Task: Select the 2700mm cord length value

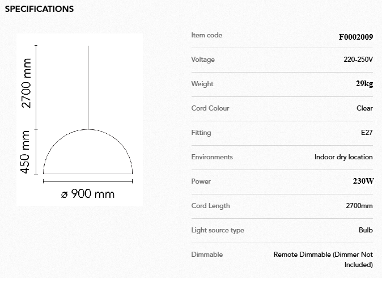Action: click(x=359, y=206)
